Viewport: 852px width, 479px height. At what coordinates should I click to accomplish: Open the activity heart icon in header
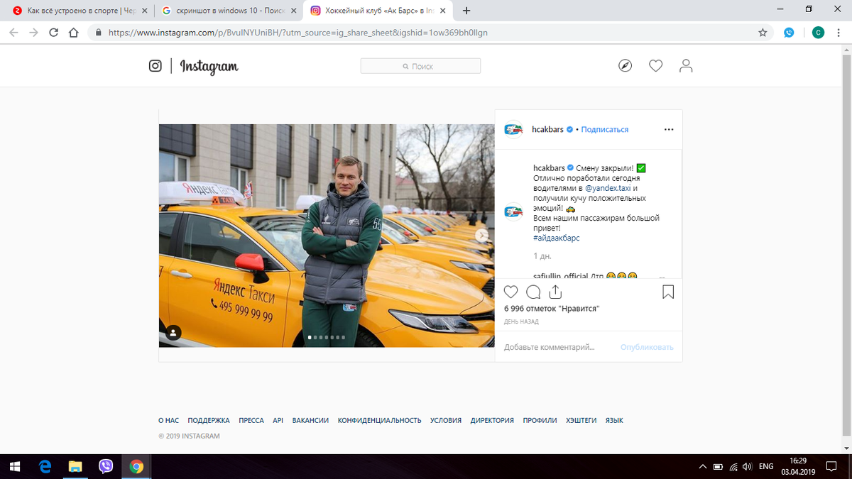tap(655, 66)
